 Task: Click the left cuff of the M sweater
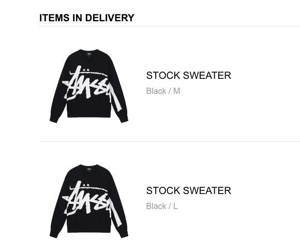click(54, 120)
